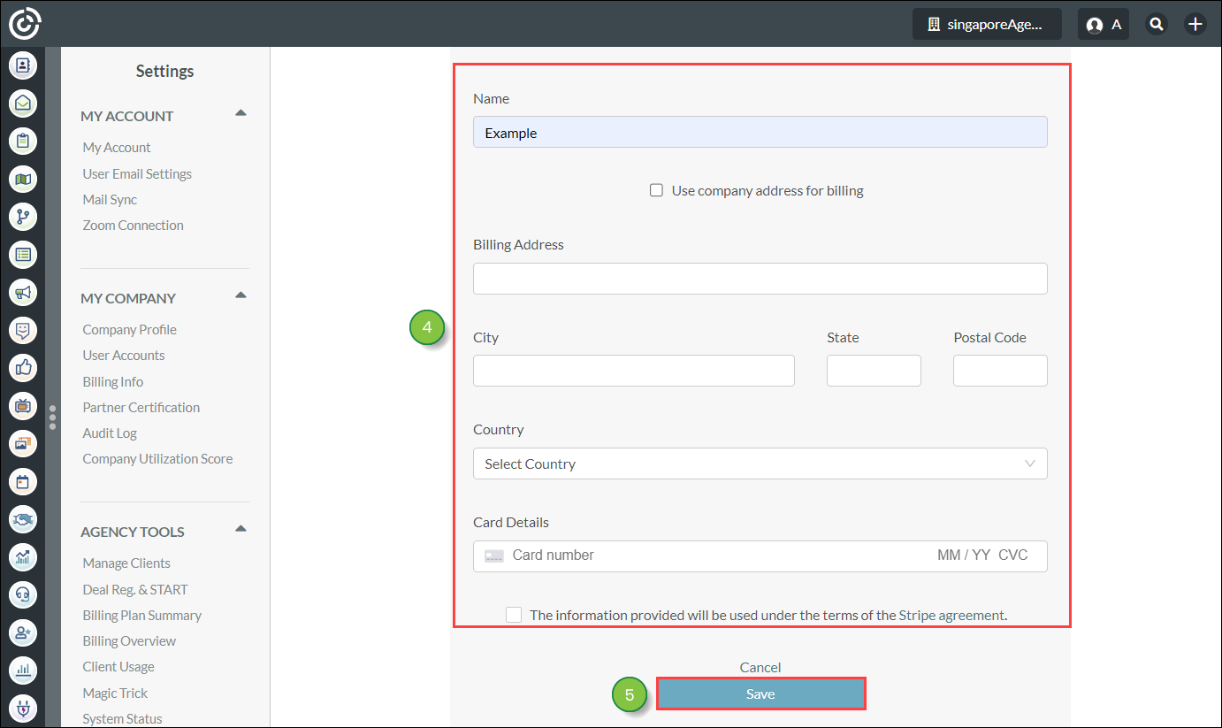
Task: Click the City input field
Action: pos(634,371)
